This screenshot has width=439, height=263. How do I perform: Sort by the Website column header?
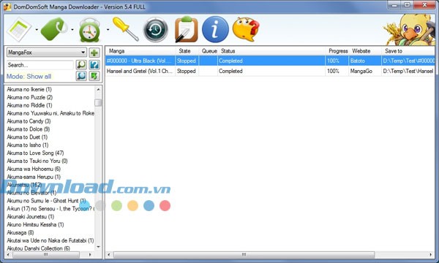365,51
